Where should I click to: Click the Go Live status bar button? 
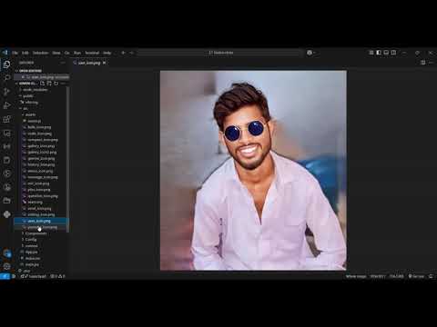(416, 276)
